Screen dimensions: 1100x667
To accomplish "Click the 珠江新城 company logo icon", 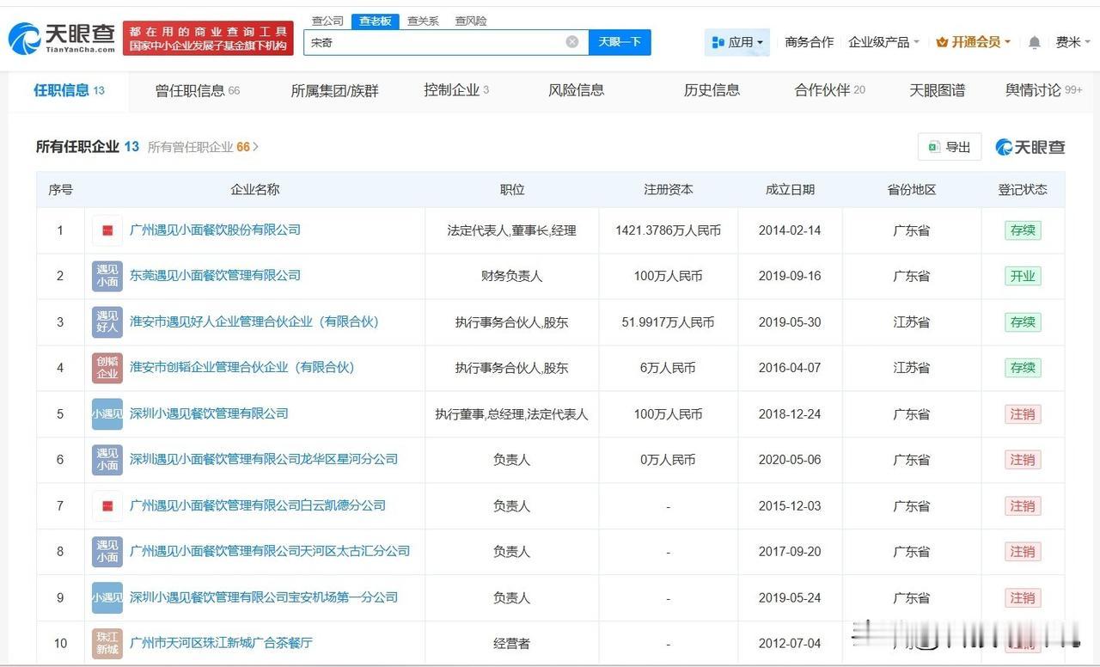I will [107, 644].
